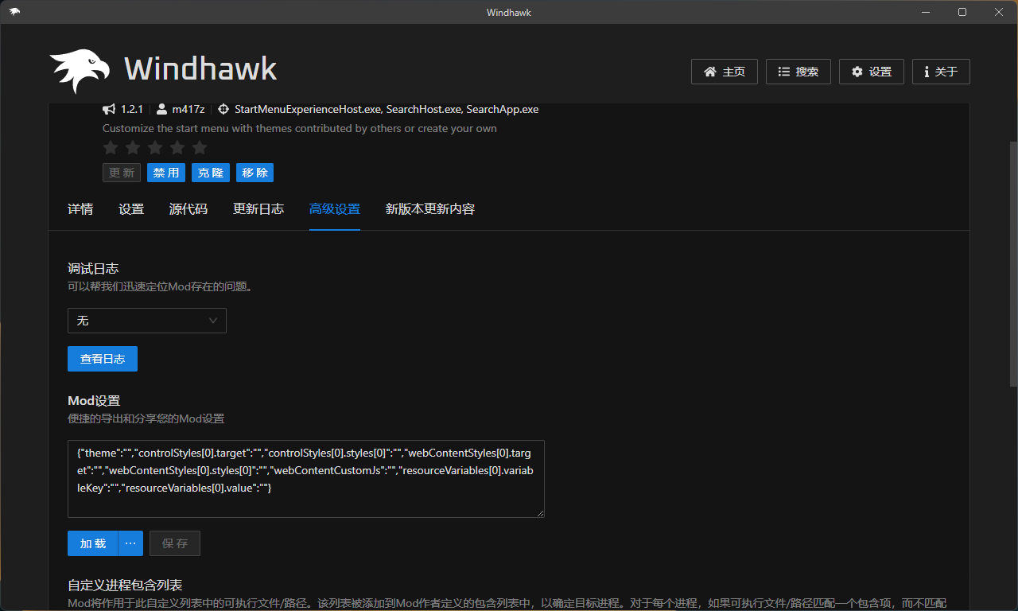Click the mod version 1.2.1 text
The height and width of the screenshot is (611, 1018).
coord(131,109)
